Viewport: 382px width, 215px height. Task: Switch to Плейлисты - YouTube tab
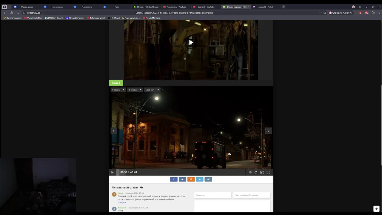pyautogui.click(x=176, y=7)
